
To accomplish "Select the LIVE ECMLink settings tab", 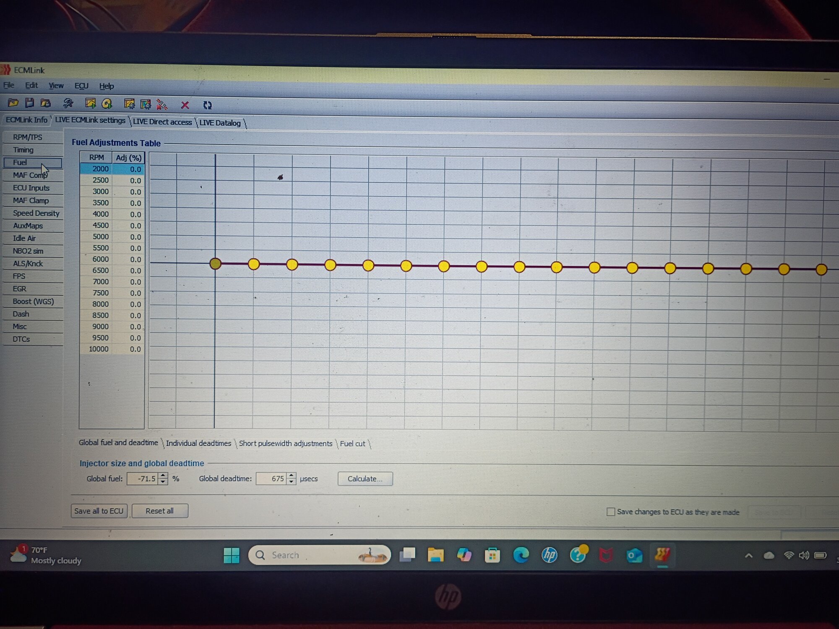I will tap(90, 120).
